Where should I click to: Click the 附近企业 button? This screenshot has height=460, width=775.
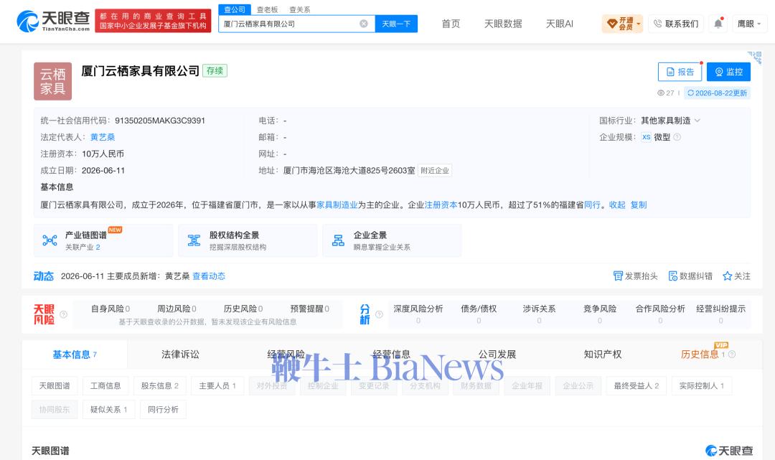click(435, 171)
